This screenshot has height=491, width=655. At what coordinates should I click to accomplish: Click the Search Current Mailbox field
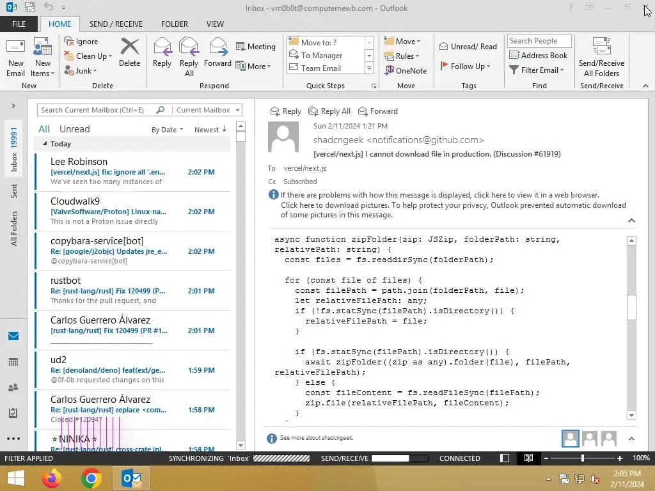tap(97, 110)
